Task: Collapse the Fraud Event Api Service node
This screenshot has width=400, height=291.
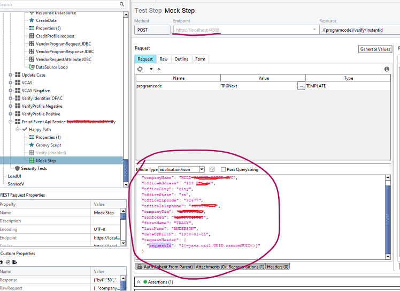Action: pyautogui.click(x=11, y=122)
